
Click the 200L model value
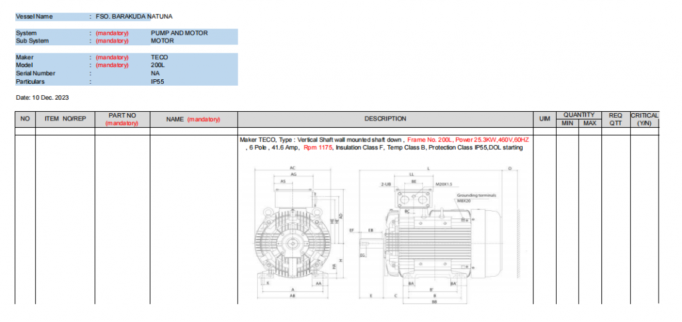[x=158, y=65]
